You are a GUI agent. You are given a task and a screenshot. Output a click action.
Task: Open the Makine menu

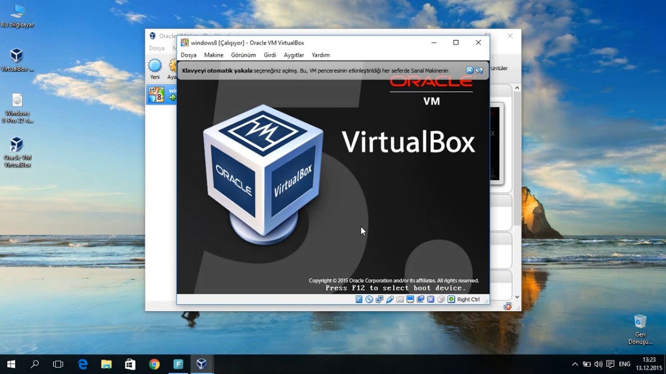coord(214,55)
